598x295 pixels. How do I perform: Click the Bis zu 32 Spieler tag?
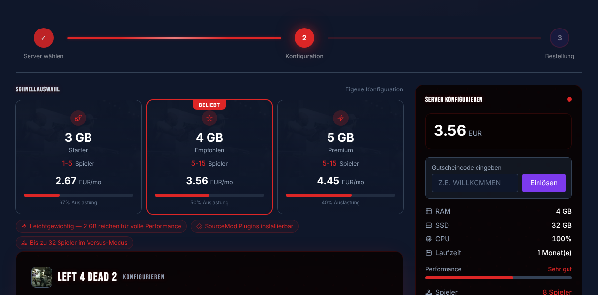coord(74,243)
